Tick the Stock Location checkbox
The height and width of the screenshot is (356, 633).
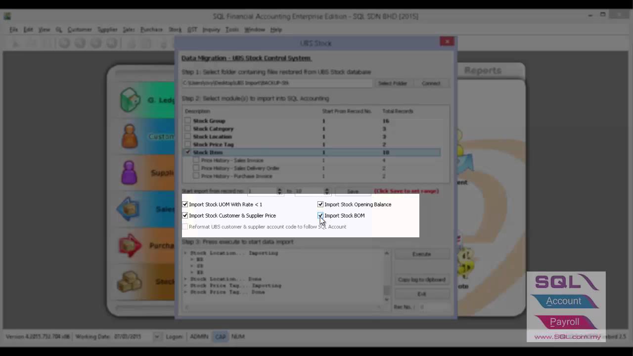coord(187,136)
